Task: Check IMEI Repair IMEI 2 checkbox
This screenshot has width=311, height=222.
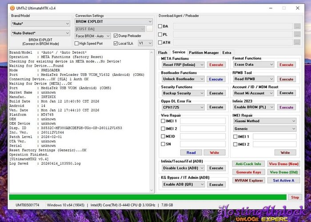Action: (x=235, y=144)
